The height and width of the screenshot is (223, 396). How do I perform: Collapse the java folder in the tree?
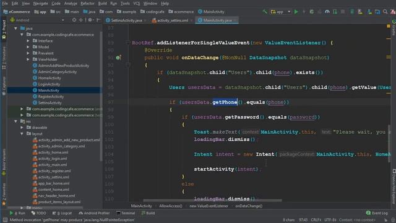click(x=15, y=28)
